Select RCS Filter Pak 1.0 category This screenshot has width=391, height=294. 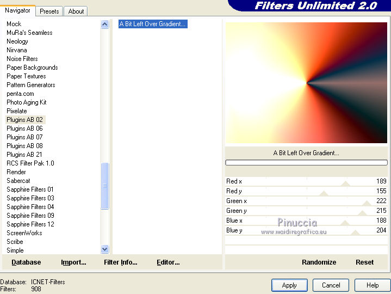tap(30, 163)
